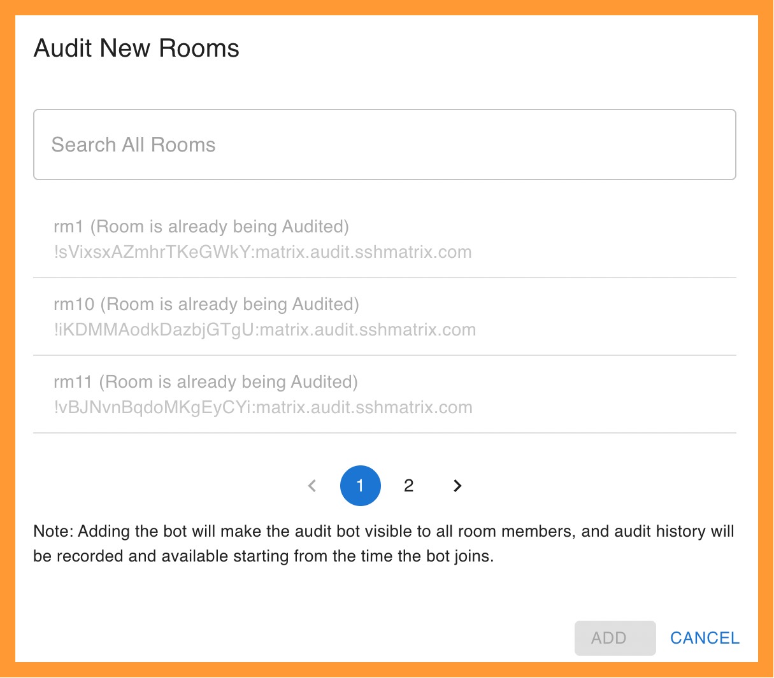Go to the next page using right chevron

(x=457, y=486)
